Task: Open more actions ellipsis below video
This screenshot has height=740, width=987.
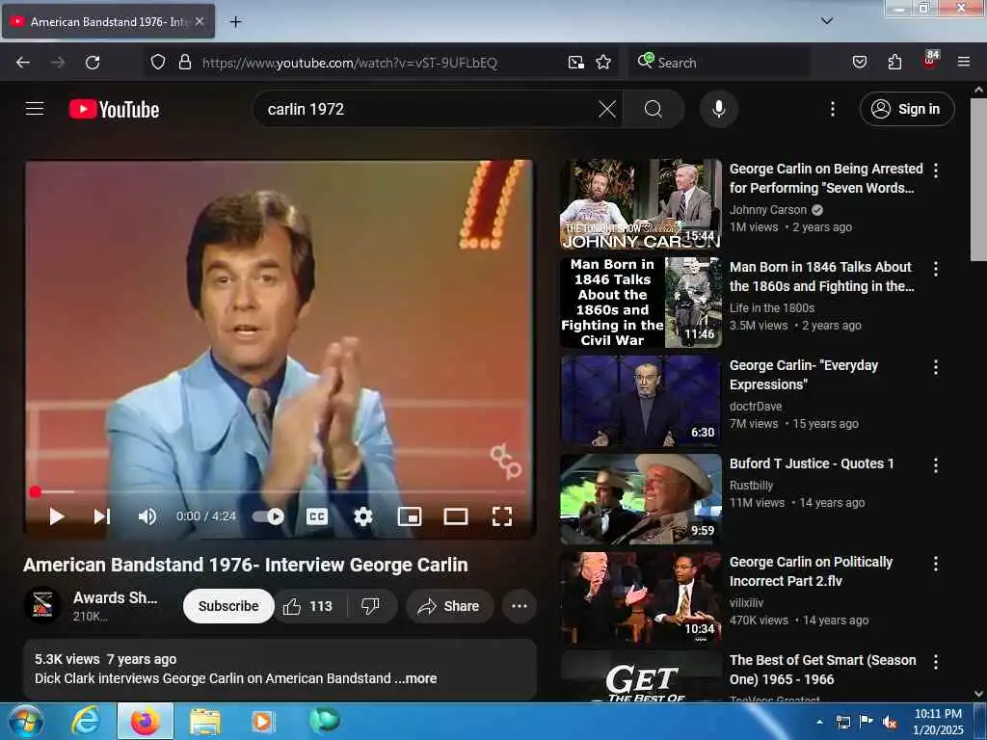Action: (x=520, y=606)
